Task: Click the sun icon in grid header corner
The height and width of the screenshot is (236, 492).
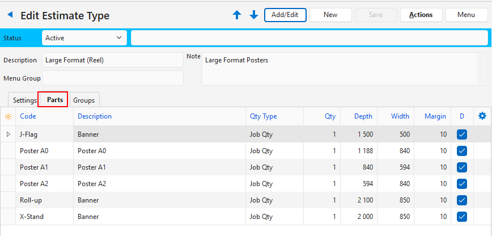Action: 8,116
